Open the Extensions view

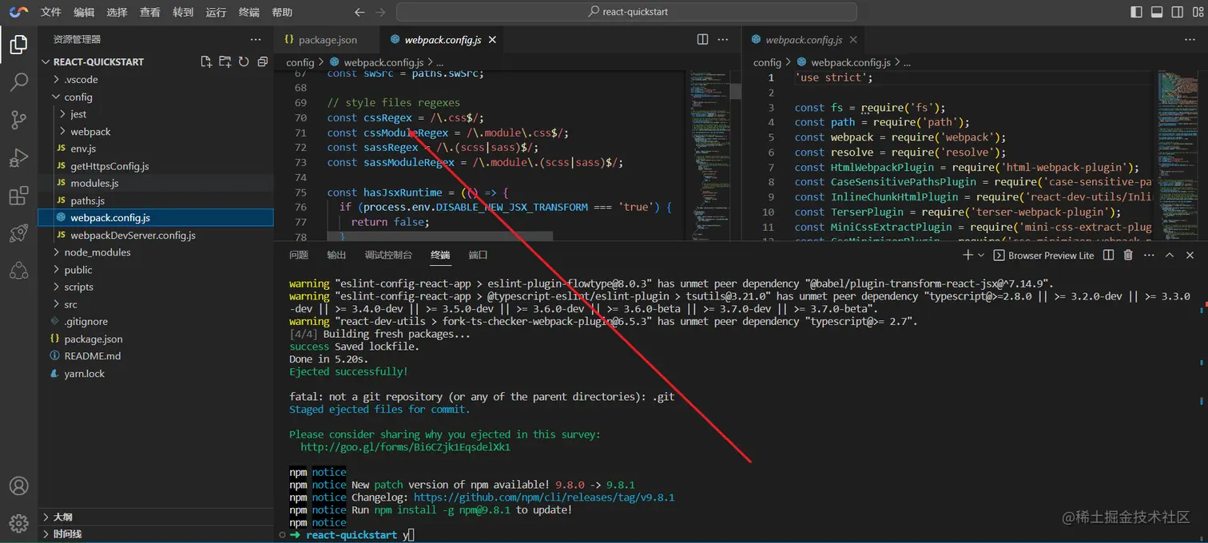pos(18,196)
